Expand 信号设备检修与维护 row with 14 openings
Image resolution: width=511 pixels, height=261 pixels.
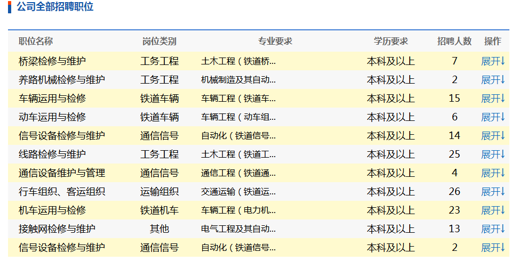[492, 136]
